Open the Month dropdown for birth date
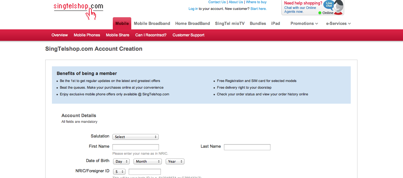The image size is (403, 178). pyautogui.click(x=148, y=161)
